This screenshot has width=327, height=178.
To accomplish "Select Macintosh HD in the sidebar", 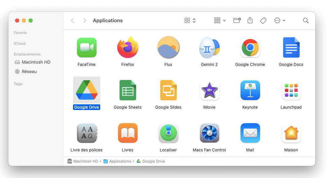I will pyautogui.click(x=33, y=62).
